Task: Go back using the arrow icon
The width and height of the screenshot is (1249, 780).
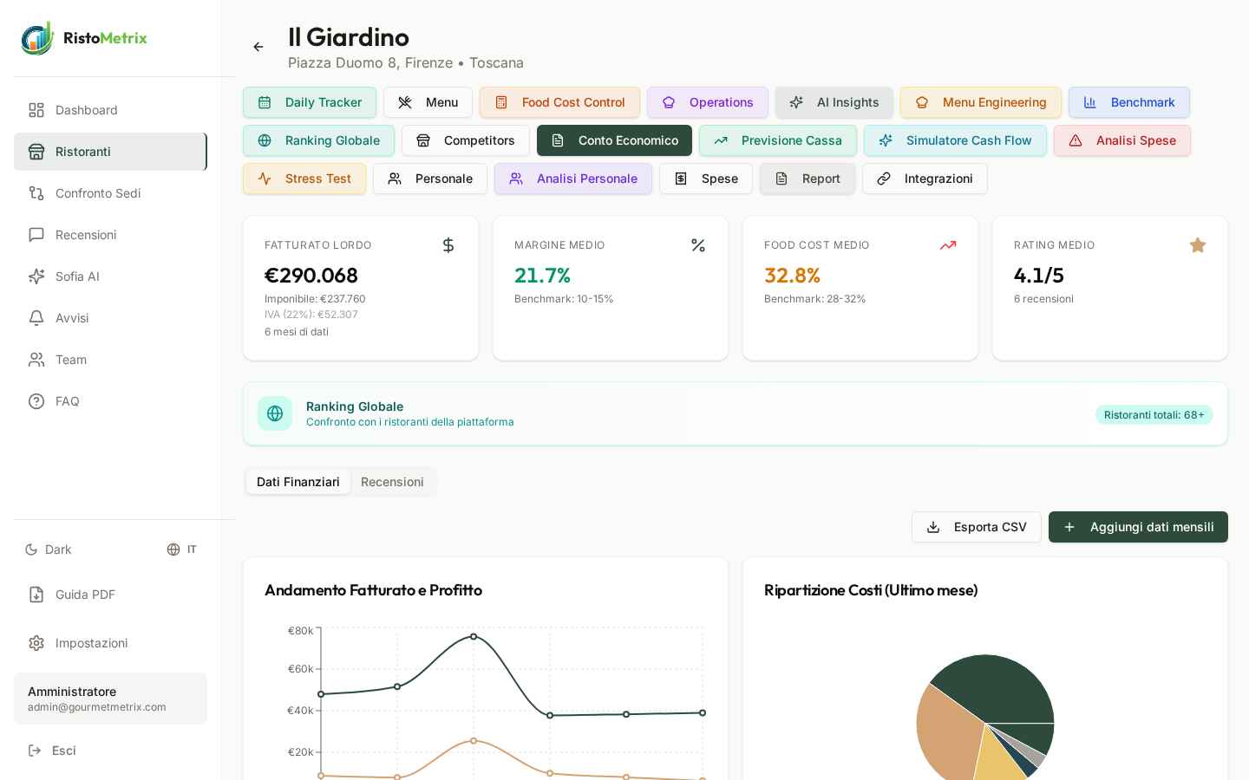Action: pos(258,47)
